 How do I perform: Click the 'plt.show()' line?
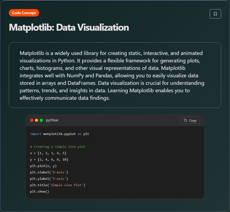39,191
